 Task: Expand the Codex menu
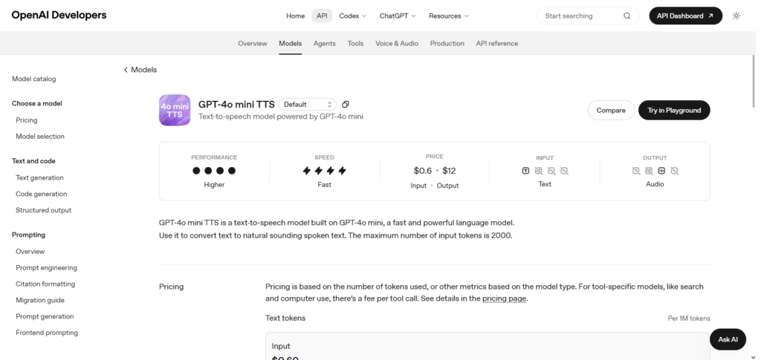[353, 16]
